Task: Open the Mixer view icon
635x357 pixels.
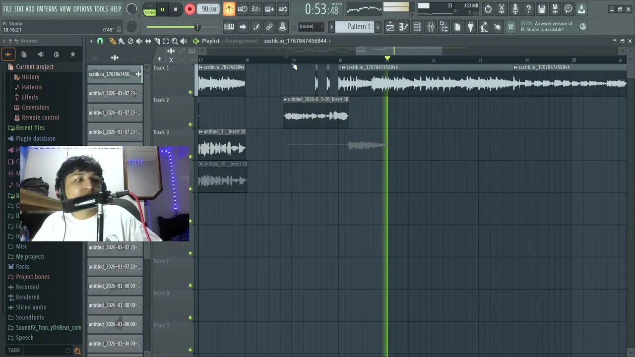Action: pos(431,27)
